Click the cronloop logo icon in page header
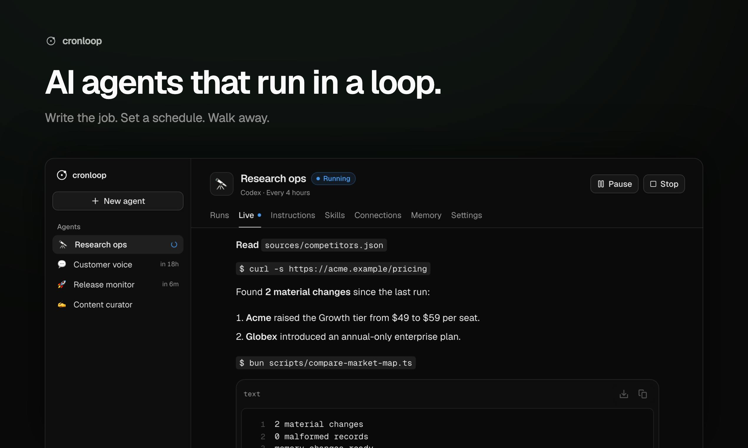The height and width of the screenshot is (448, 748). point(51,41)
